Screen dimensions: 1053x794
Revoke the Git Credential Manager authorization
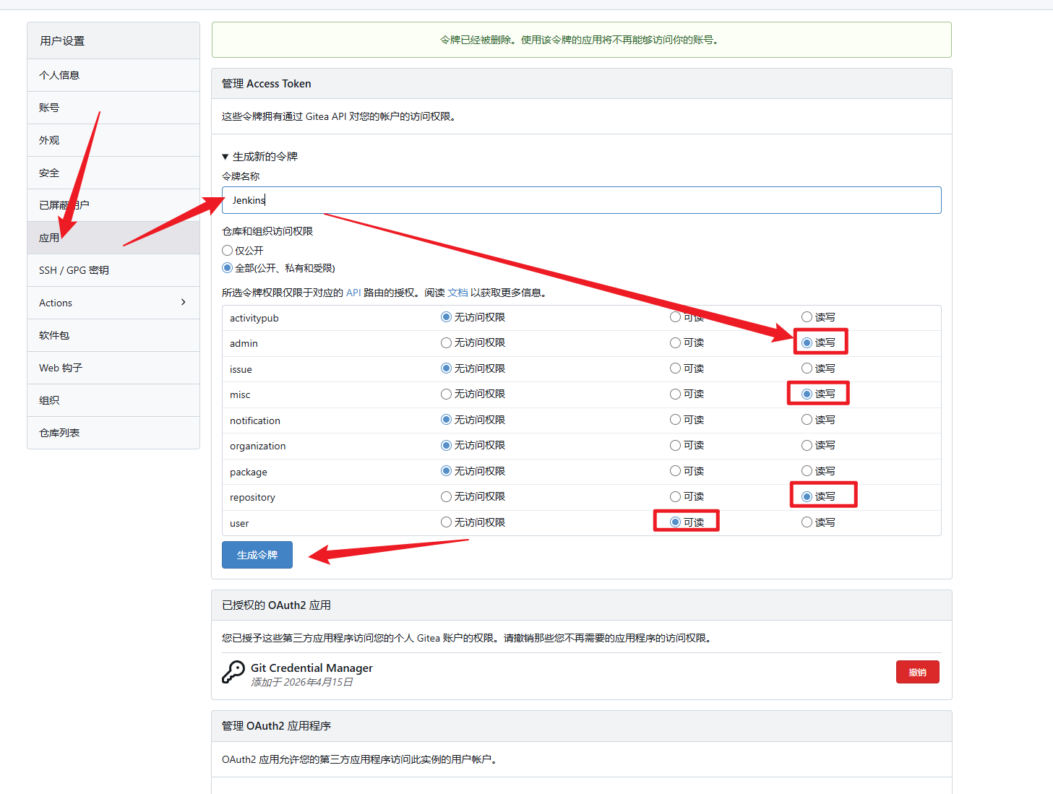917,672
